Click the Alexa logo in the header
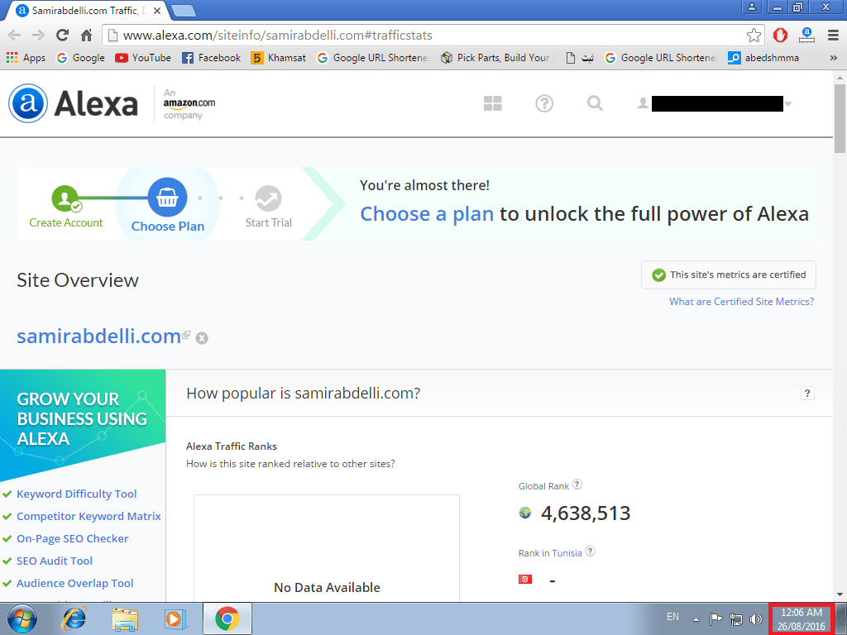The width and height of the screenshot is (847, 635). tap(73, 103)
